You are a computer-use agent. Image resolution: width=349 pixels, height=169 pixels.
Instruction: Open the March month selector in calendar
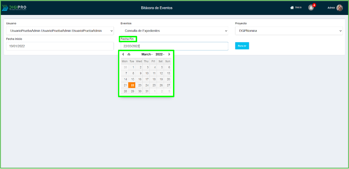(x=146, y=54)
